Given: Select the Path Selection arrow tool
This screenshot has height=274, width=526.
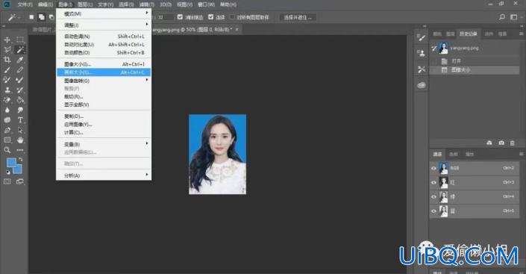Looking at the screenshot, I should pyautogui.click(x=20, y=130).
